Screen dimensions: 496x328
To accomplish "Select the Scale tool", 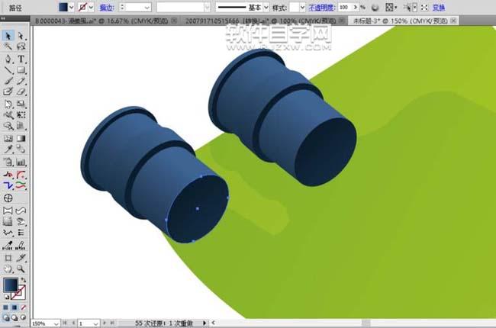I will point(21,104).
